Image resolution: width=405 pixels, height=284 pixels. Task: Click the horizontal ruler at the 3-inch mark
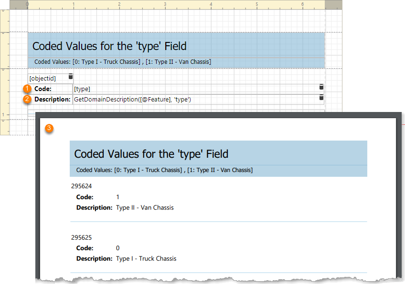pos(165,4)
